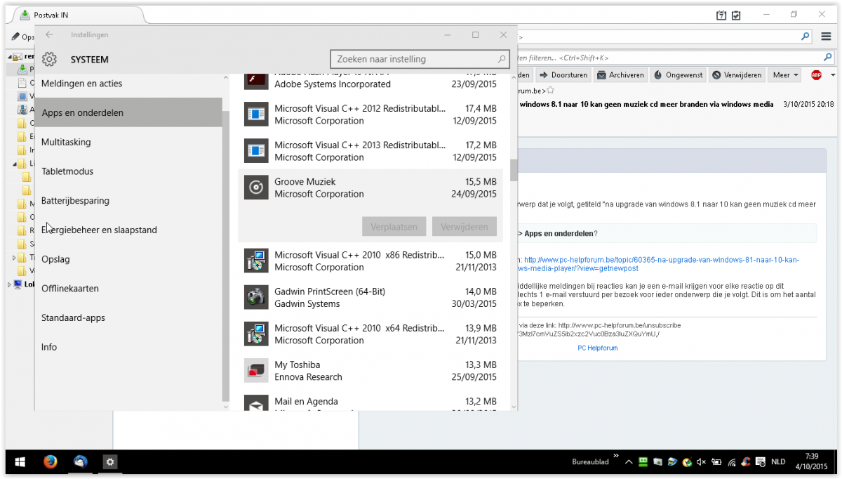Open the Thunderbird calendar tab icon

(x=721, y=15)
